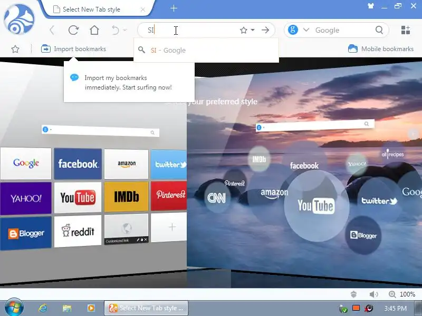Open Mobile bookmarks
The width and height of the screenshot is (422, 316).
380,48
